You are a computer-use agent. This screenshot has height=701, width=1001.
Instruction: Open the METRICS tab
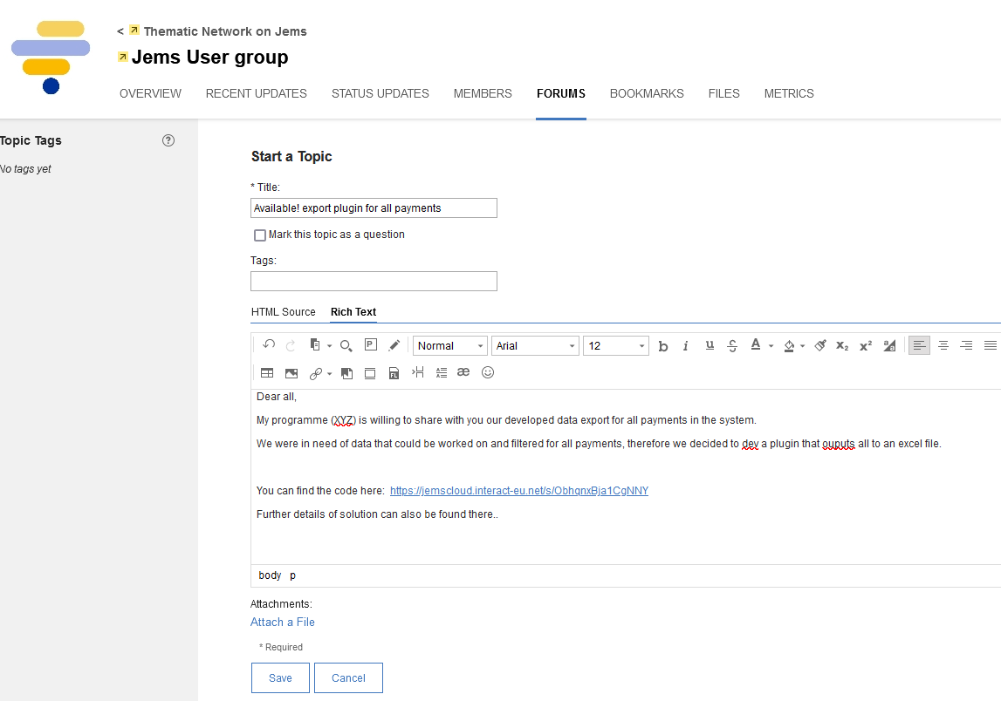789,94
